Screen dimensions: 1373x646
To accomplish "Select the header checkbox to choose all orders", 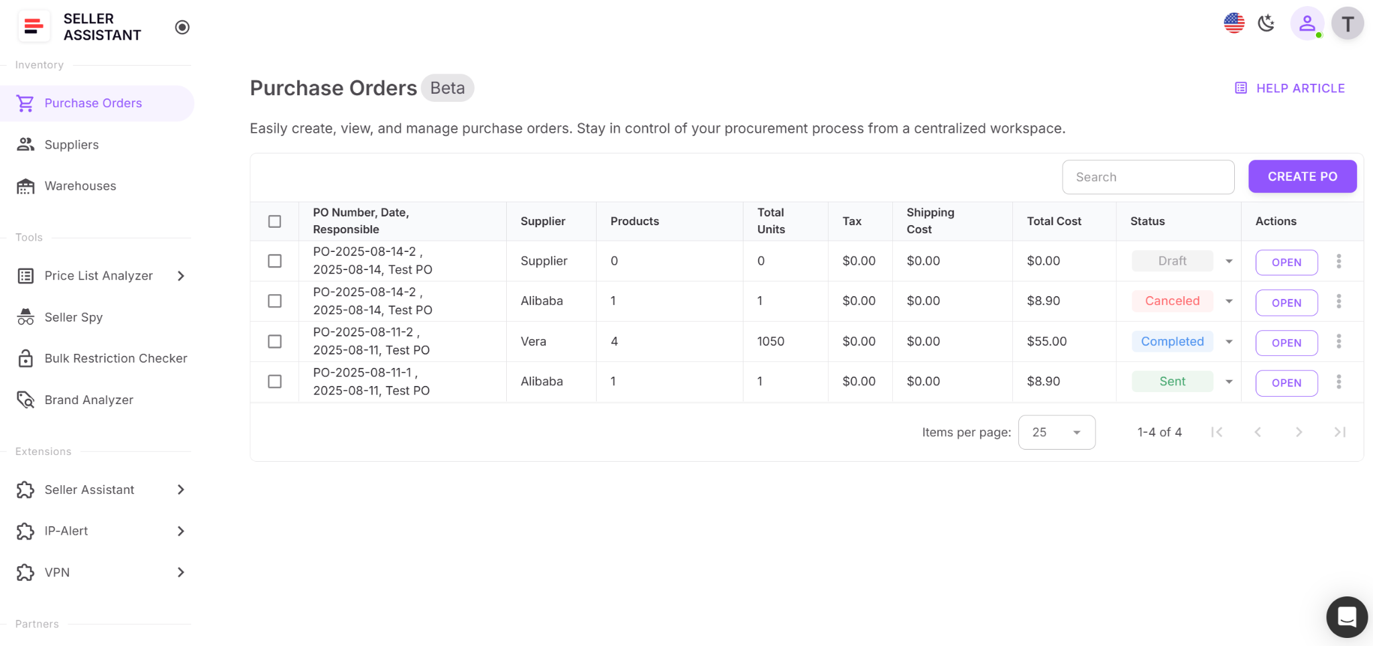I will pyautogui.click(x=274, y=220).
